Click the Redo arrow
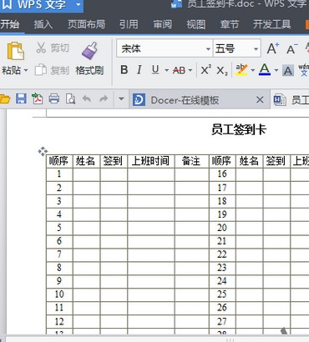 click(104, 98)
